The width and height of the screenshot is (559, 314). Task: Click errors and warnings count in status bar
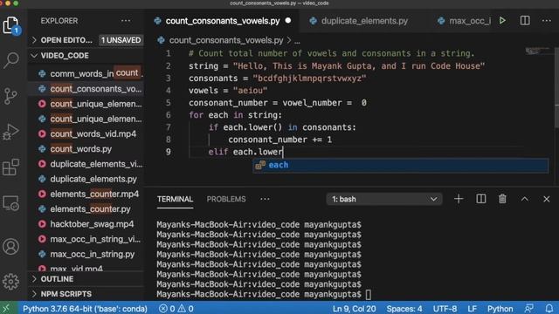pyautogui.click(x=176, y=308)
